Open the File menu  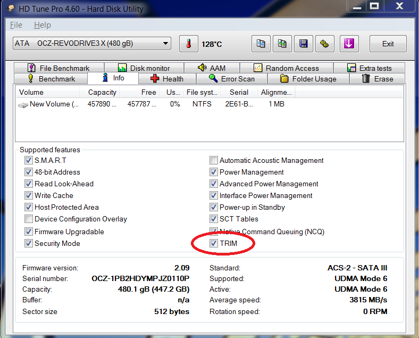(16, 25)
